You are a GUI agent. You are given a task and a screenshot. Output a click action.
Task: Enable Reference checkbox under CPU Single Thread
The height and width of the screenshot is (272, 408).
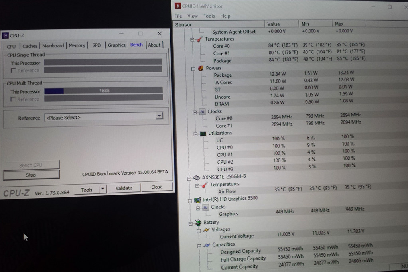tap(13, 71)
